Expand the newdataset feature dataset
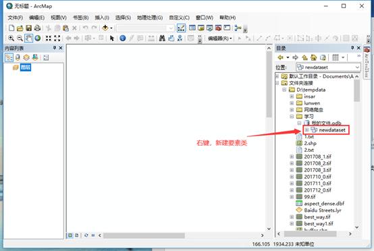 306,130
